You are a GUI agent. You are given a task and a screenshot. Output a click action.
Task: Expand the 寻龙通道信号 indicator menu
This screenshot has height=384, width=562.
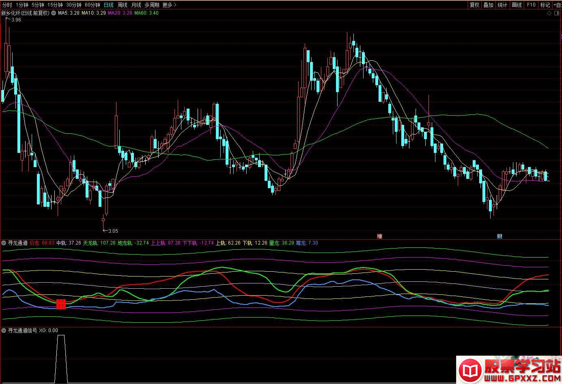point(4,330)
